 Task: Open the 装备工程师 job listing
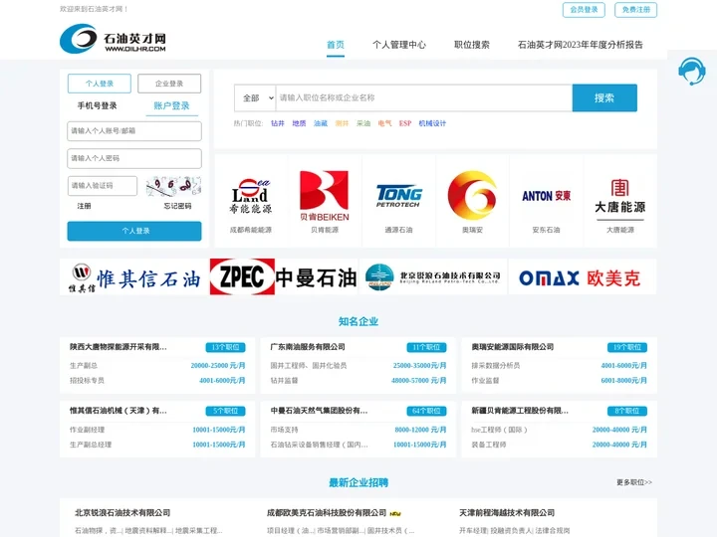488,445
